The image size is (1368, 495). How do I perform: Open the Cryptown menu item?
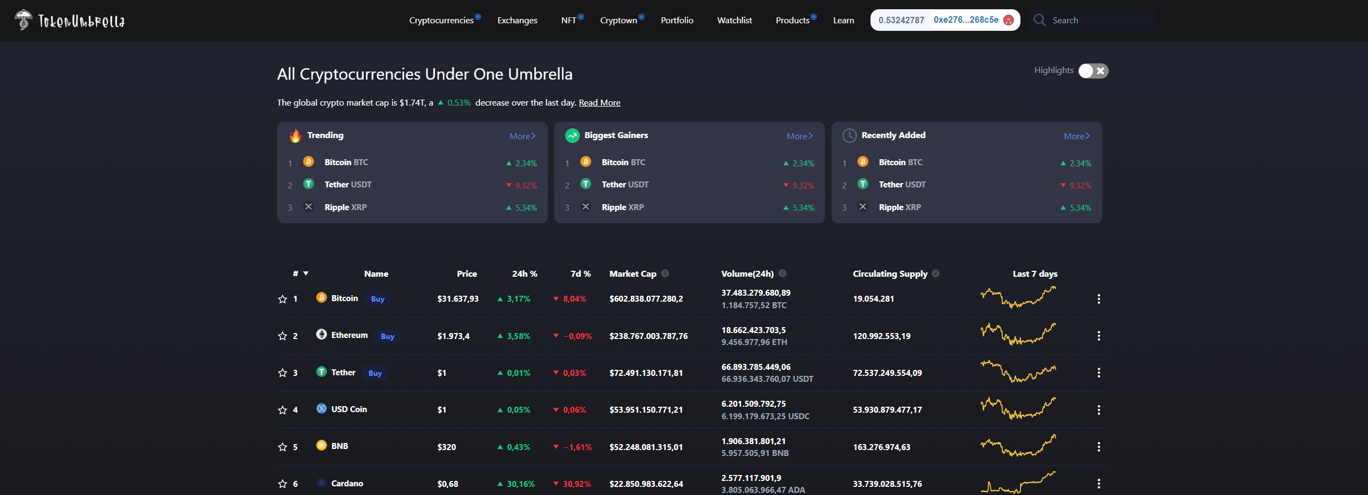coord(618,20)
